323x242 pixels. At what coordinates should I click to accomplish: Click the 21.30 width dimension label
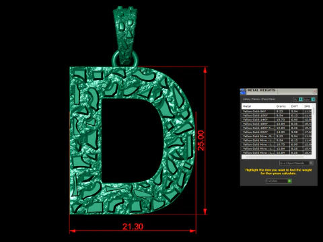(x=133, y=227)
